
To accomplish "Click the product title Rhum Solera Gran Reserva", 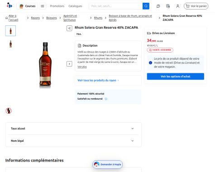I will pyautogui.click(x=106, y=28).
